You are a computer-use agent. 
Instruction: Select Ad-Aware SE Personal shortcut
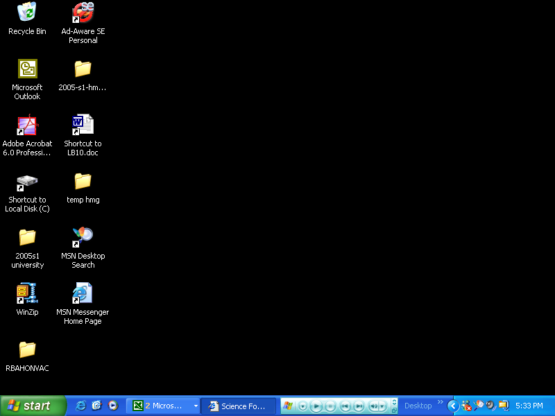click(83, 12)
